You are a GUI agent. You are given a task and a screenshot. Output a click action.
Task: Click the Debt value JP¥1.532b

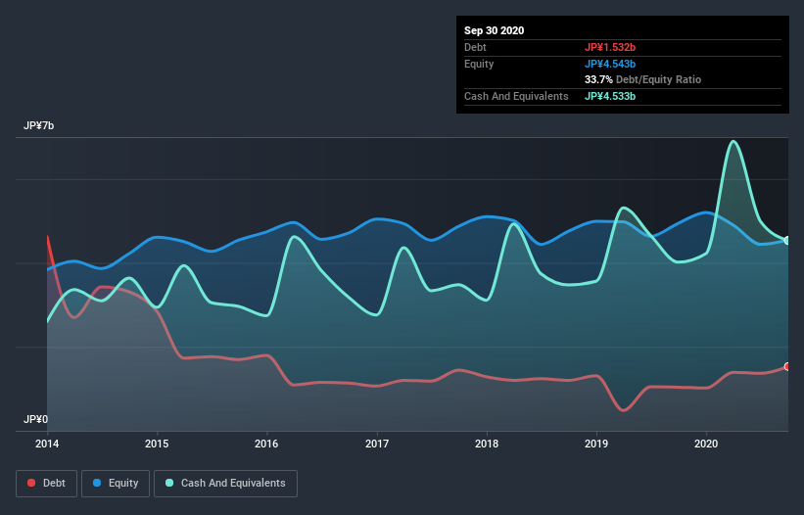(x=610, y=47)
